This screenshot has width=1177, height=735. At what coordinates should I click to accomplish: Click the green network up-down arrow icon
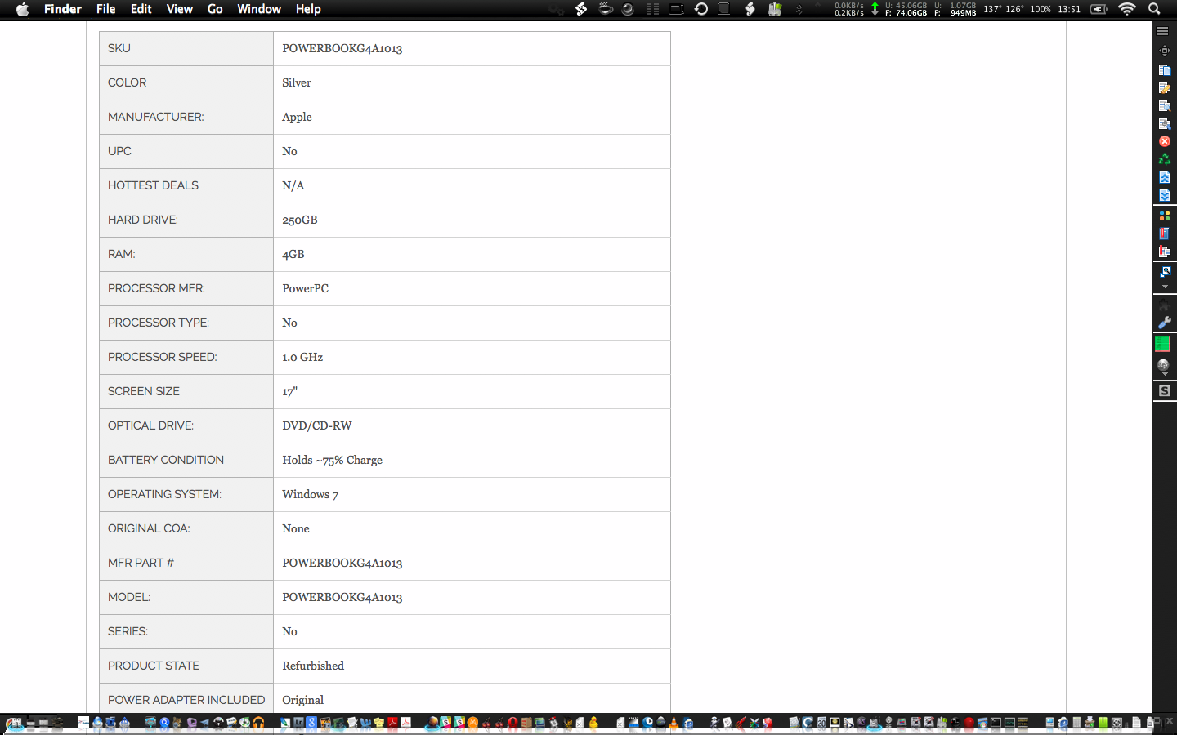click(875, 9)
